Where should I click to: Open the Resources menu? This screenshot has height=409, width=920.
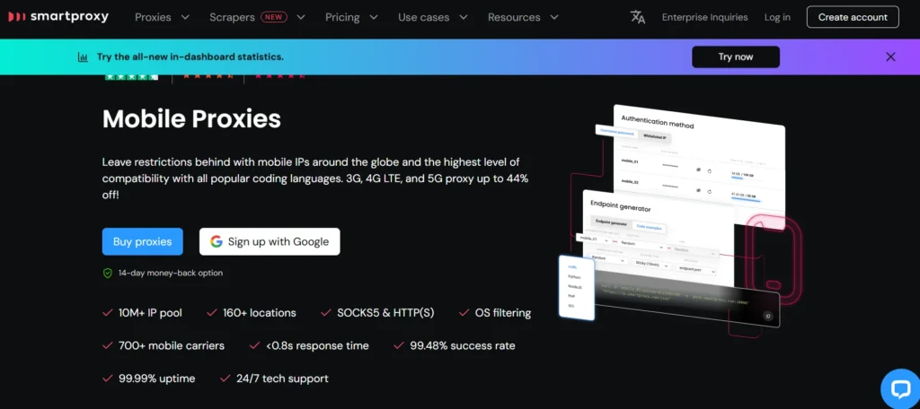pos(514,18)
